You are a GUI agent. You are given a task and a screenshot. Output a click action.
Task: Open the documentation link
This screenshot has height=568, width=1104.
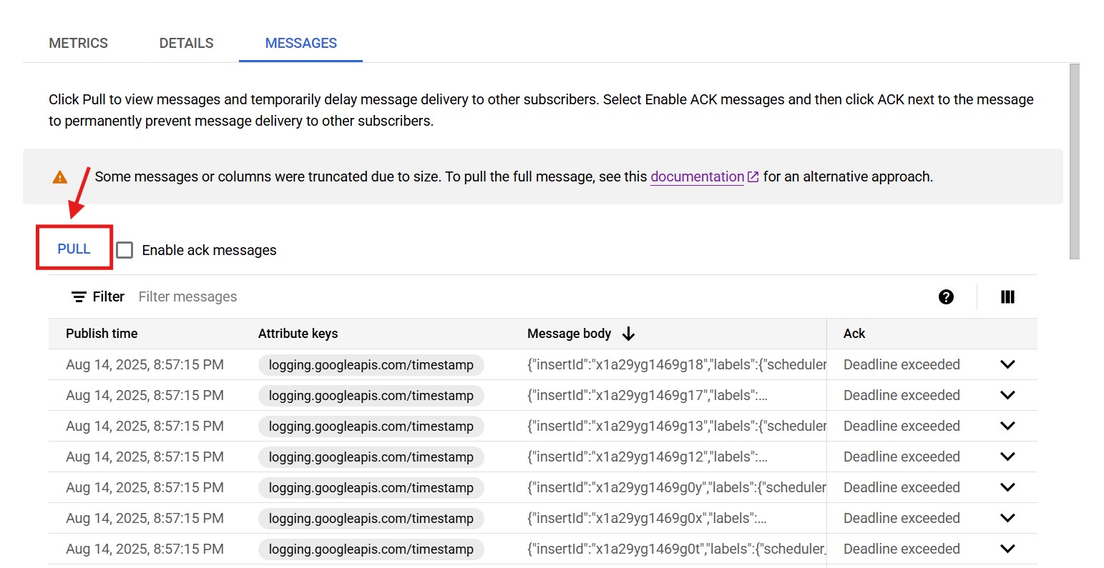(x=697, y=176)
